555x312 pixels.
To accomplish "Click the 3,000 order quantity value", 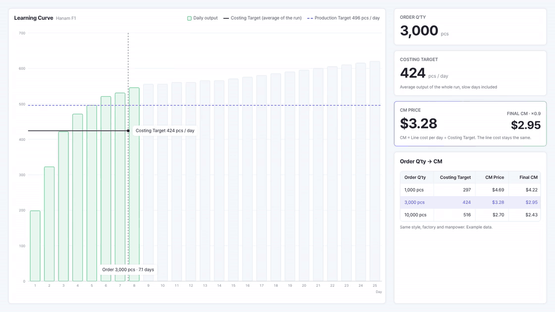I will 419,31.
